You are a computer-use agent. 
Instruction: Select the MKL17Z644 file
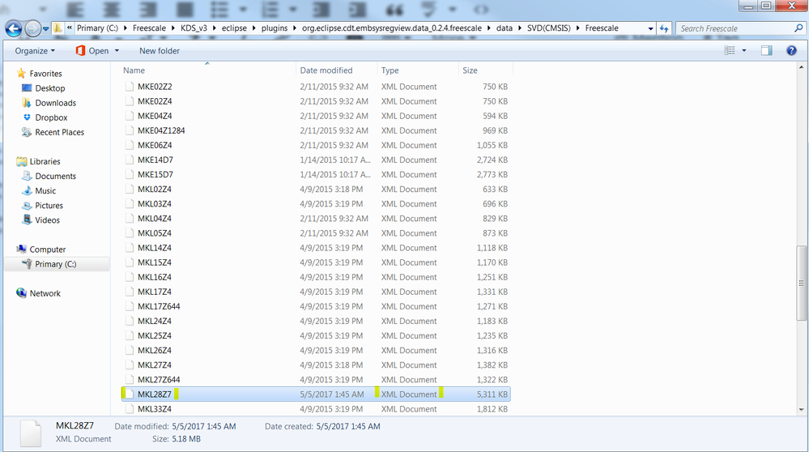[159, 306]
